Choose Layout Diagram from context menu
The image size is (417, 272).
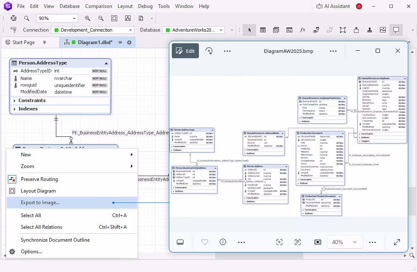coord(72,191)
